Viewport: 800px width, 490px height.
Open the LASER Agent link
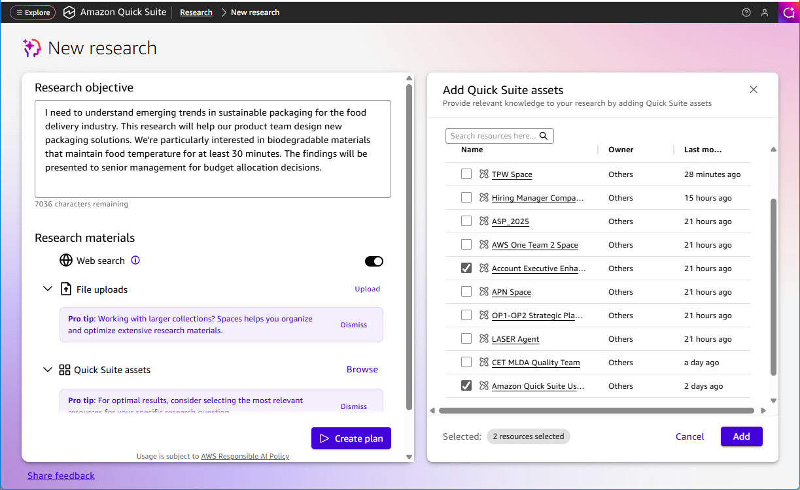[515, 339]
